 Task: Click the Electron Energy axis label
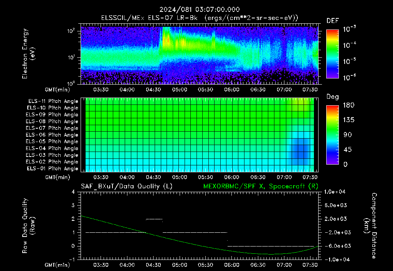tap(28, 54)
